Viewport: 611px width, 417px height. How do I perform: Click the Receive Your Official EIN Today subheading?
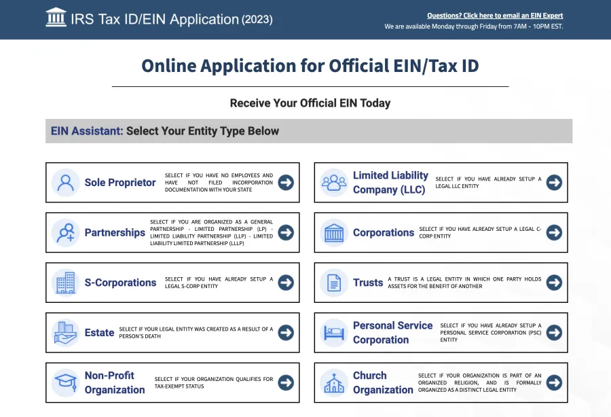click(310, 103)
